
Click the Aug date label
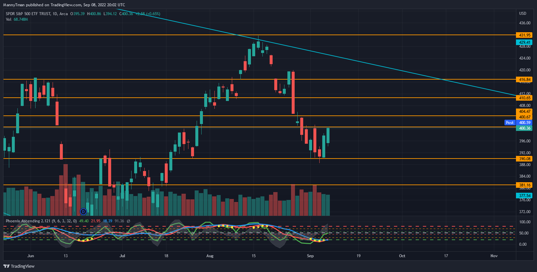click(x=210, y=256)
